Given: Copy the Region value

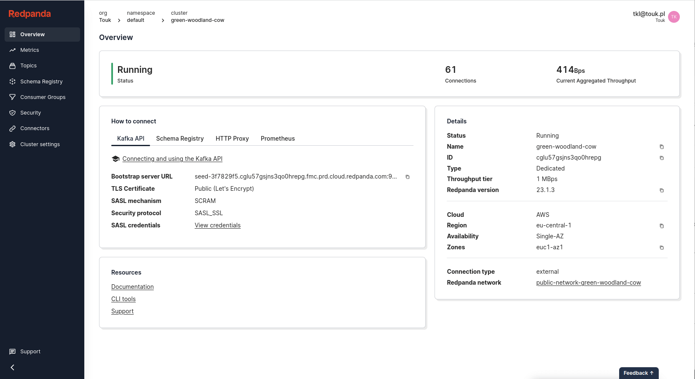Looking at the screenshot, I should 662,226.
